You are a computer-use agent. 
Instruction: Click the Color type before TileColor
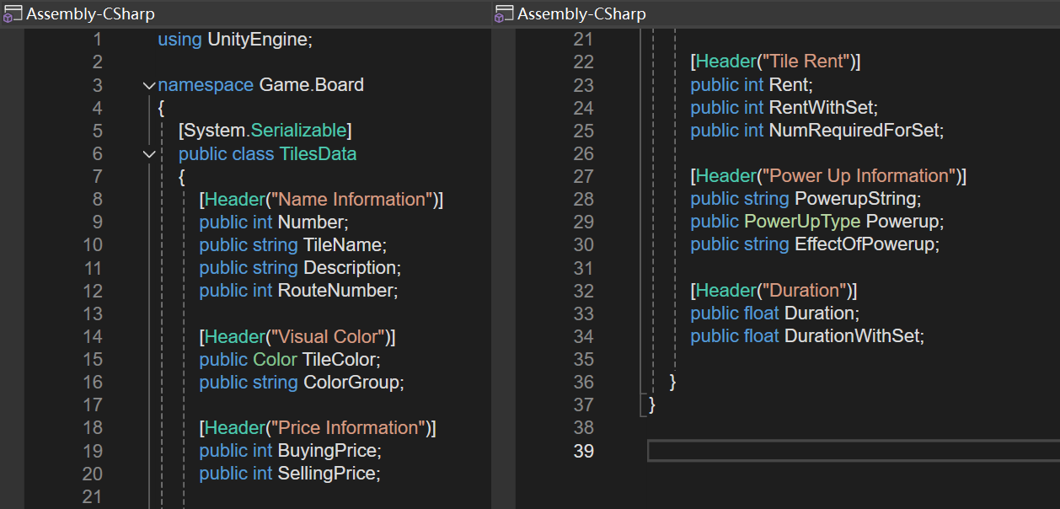(275, 360)
